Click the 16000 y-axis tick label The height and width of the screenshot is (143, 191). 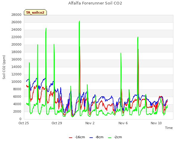(x=16, y=60)
